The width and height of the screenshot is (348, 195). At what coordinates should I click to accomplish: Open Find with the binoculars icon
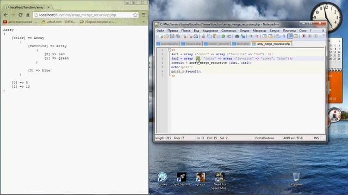point(237,36)
